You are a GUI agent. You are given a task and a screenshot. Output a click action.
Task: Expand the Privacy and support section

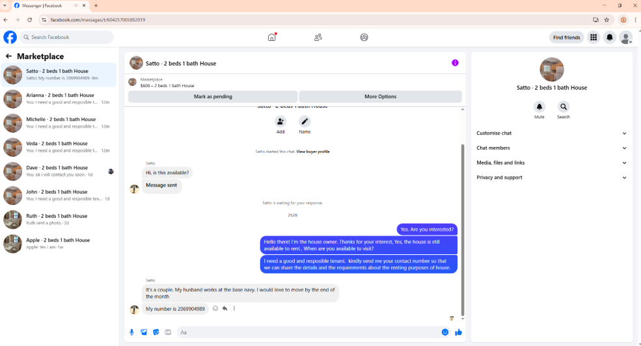point(551,178)
